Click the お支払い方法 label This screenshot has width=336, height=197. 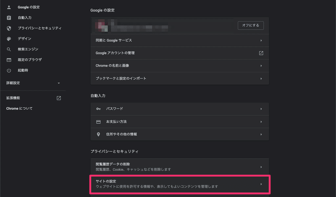pos(116,122)
